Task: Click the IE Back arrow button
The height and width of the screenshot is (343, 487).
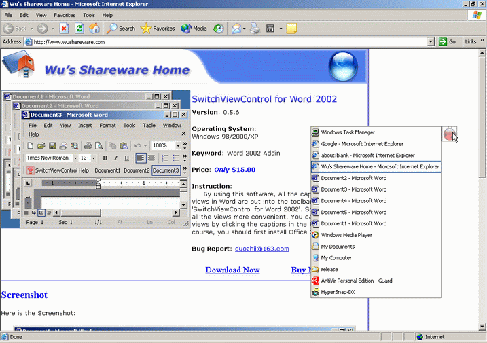Action: [8, 29]
